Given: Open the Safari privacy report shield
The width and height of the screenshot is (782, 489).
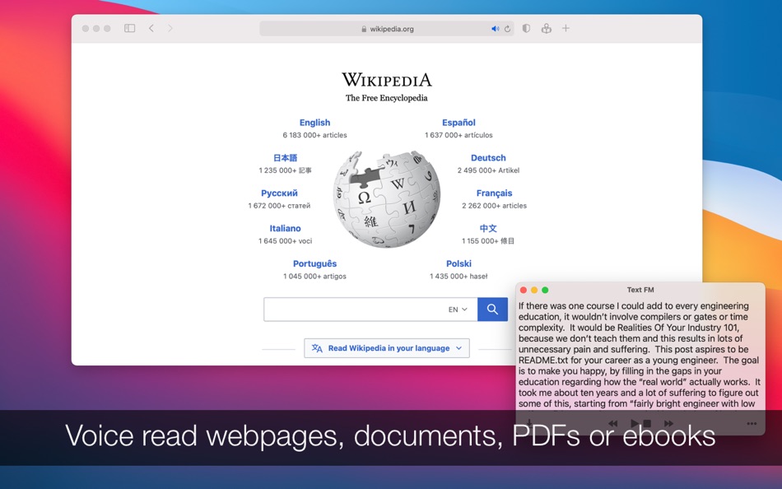Looking at the screenshot, I should pyautogui.click(x=526, y=29).
